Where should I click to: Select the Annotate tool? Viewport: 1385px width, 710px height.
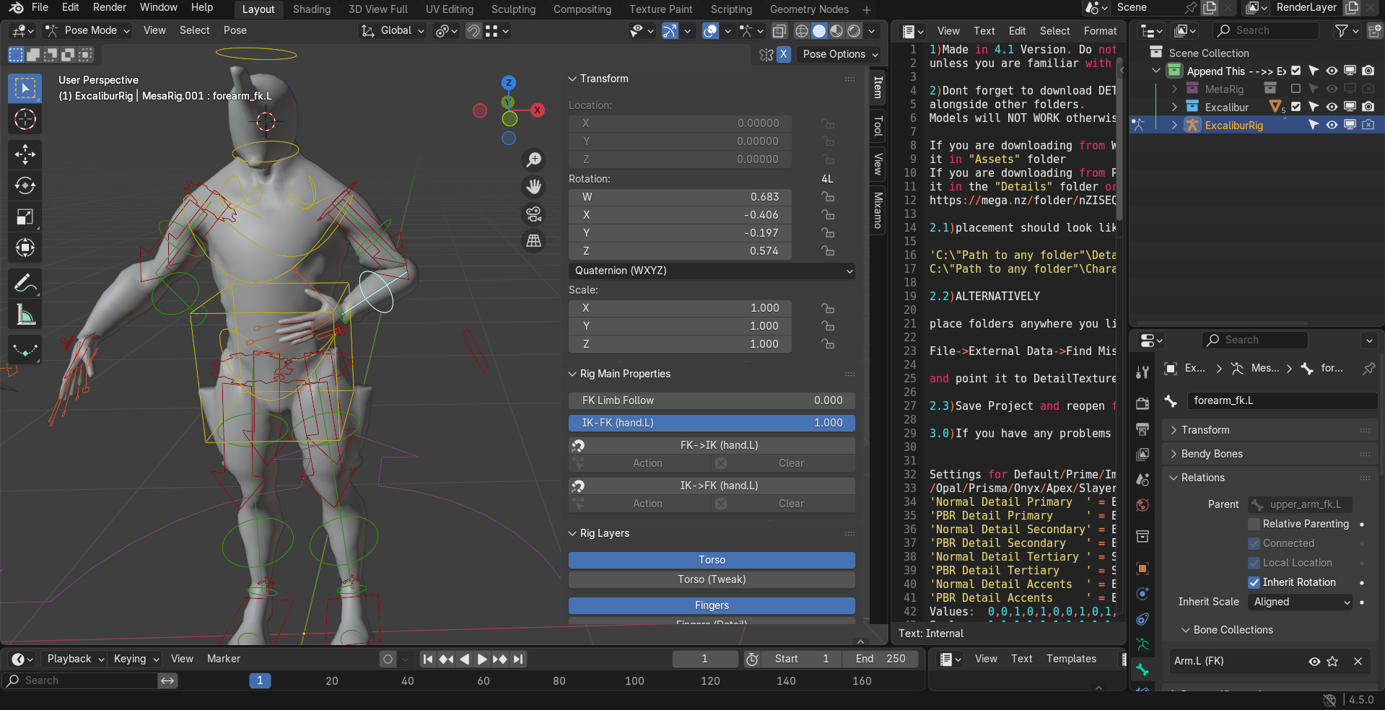point(25,284)
